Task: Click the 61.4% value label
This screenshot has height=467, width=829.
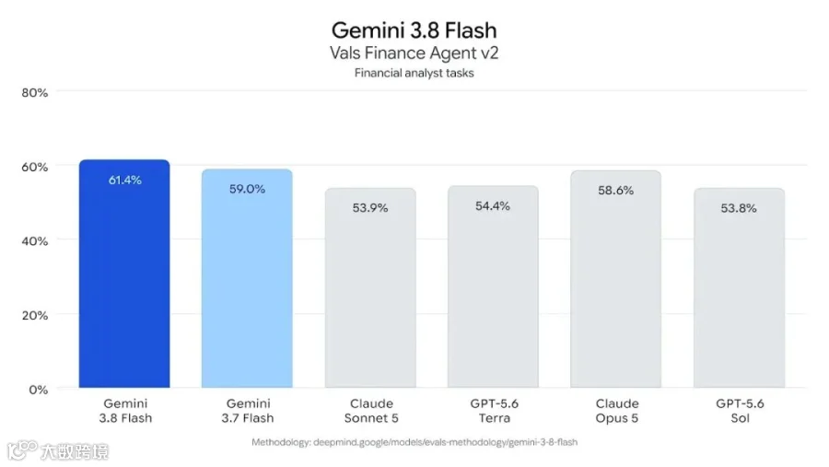Action: point(124,180)
